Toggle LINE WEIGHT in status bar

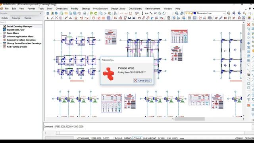tap(150, 138)
